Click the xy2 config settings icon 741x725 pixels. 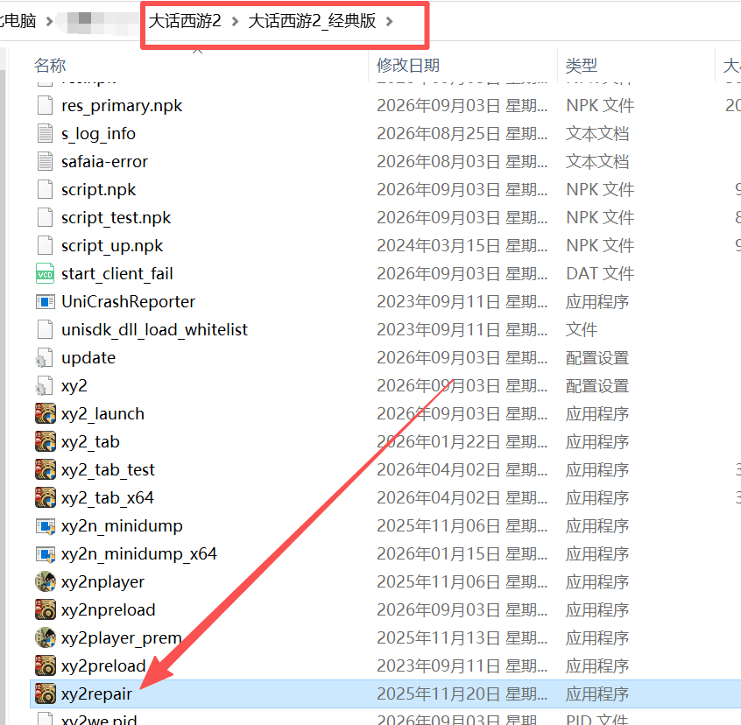coord(44,386)
